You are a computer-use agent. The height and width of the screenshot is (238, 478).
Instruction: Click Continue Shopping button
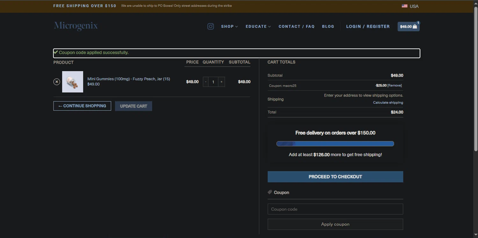click(82, 106)
